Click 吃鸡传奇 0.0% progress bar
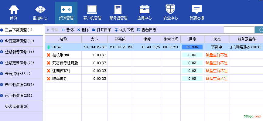This screenshot has width=263, height=121. [192, 79]
